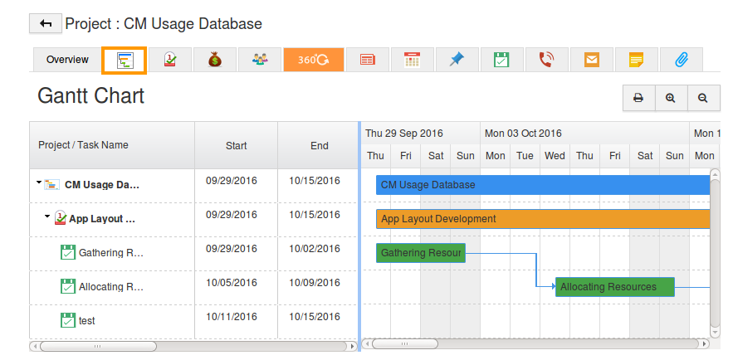Click the blue splitter between table and chart

point(359,236)
